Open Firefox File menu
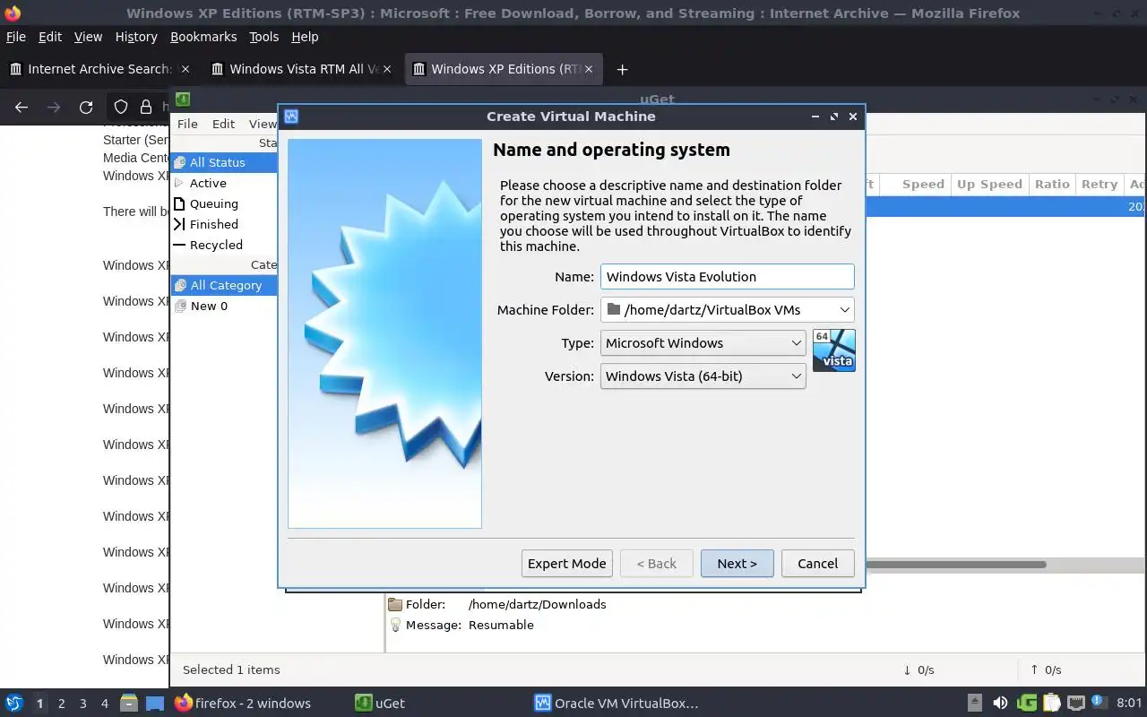The image size is (1147, 717). click(15, 37)
